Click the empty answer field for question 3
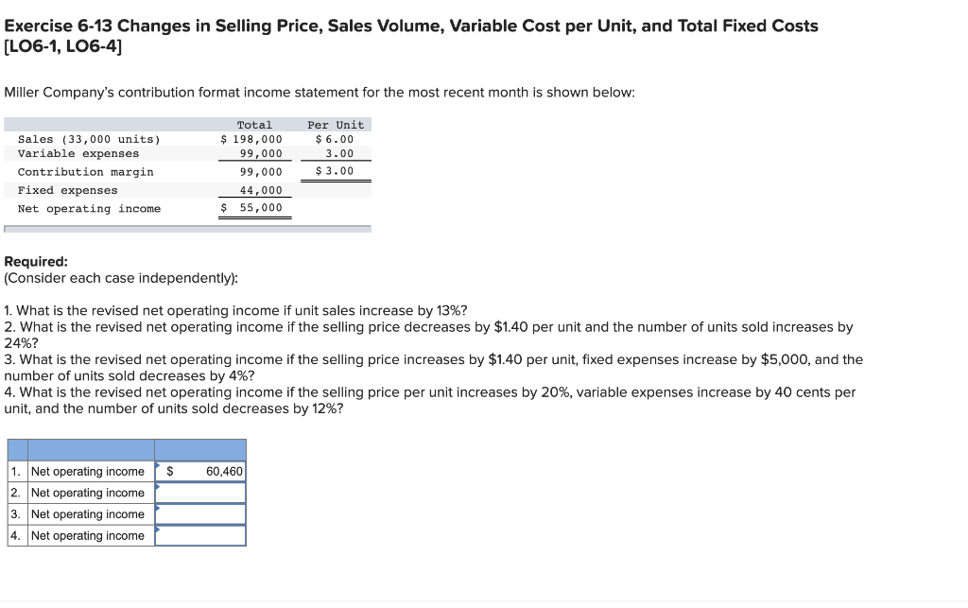This screenshot has width=968, height=608. [200, 514]
